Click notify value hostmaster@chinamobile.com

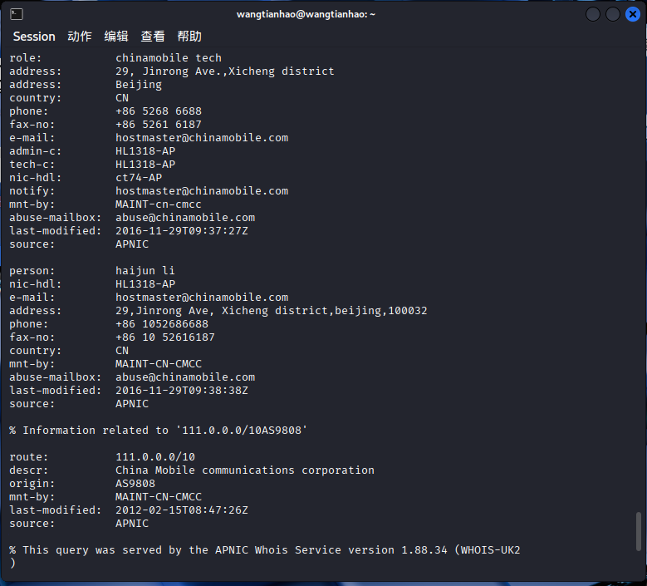(x=202, y=191)
